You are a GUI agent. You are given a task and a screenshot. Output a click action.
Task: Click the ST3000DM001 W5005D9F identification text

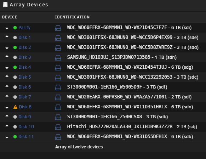coord(117,87)
